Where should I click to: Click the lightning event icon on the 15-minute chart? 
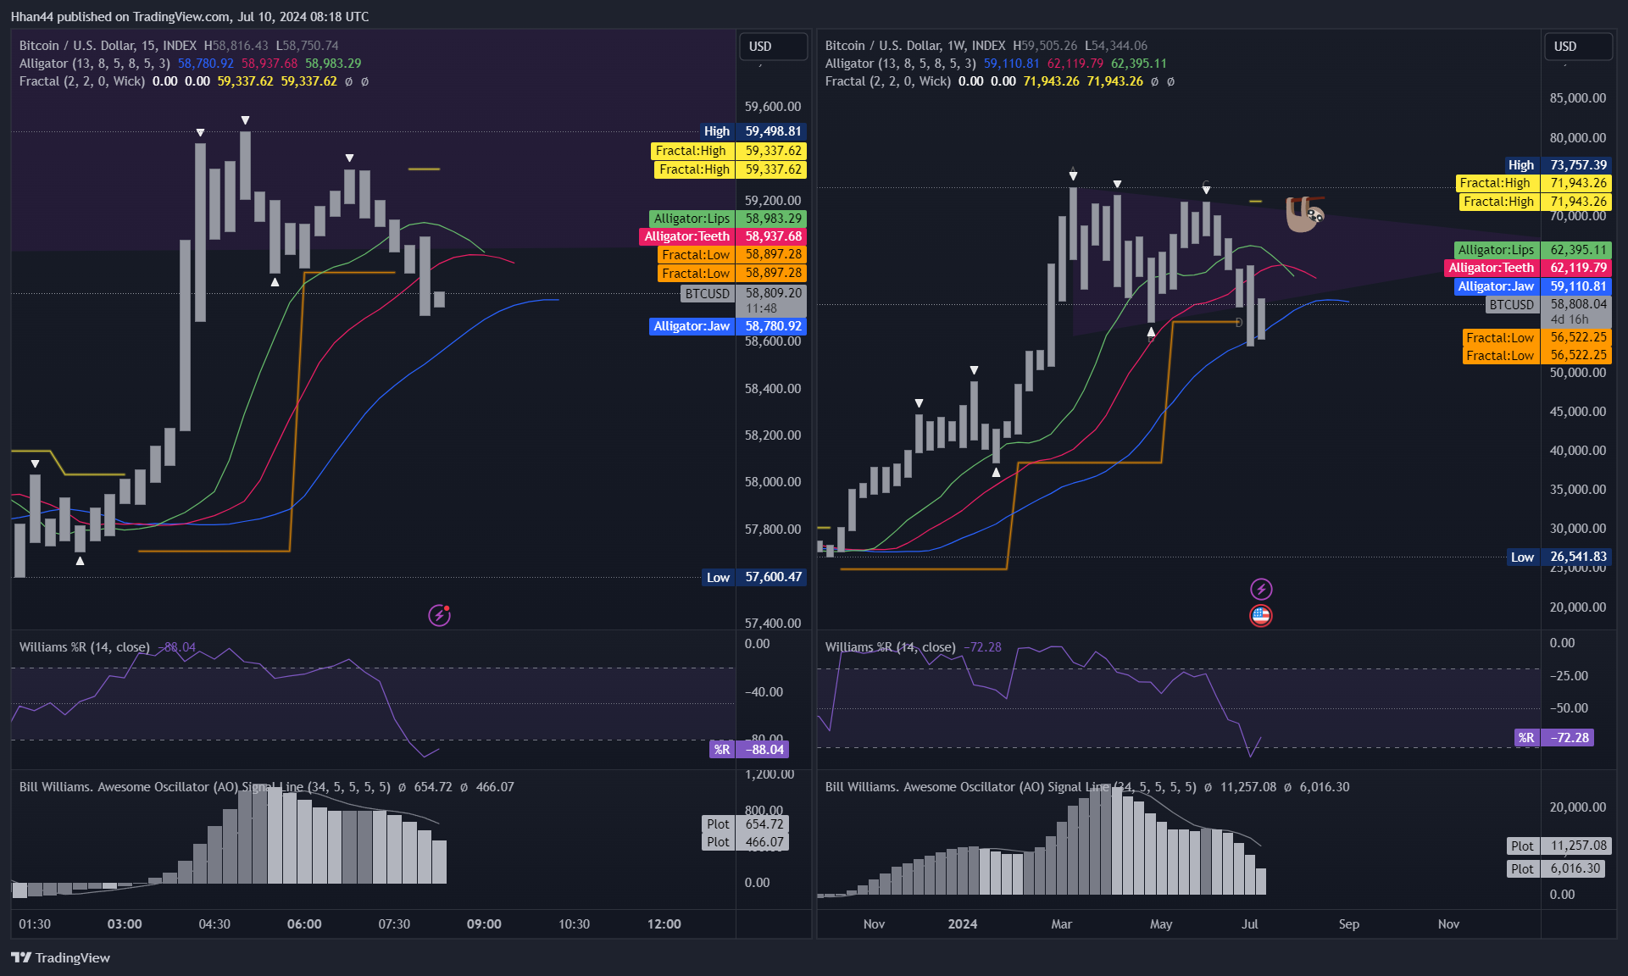[x=439, y=615]
